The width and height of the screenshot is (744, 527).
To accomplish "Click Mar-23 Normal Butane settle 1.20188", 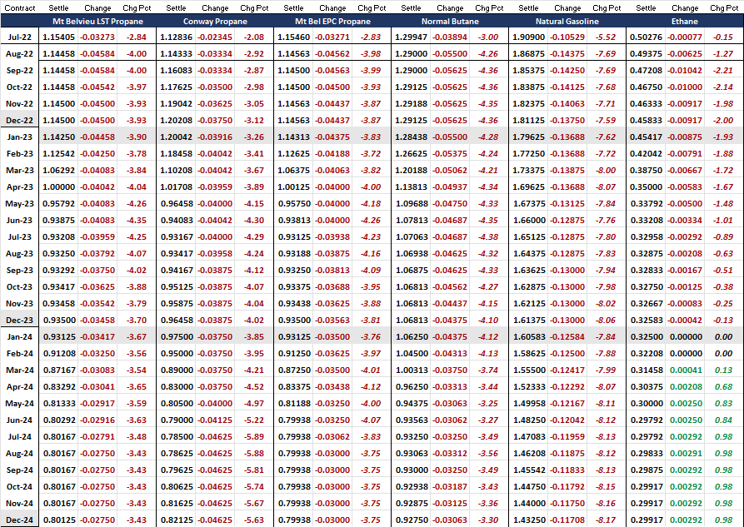I will [x=411, y=171].
